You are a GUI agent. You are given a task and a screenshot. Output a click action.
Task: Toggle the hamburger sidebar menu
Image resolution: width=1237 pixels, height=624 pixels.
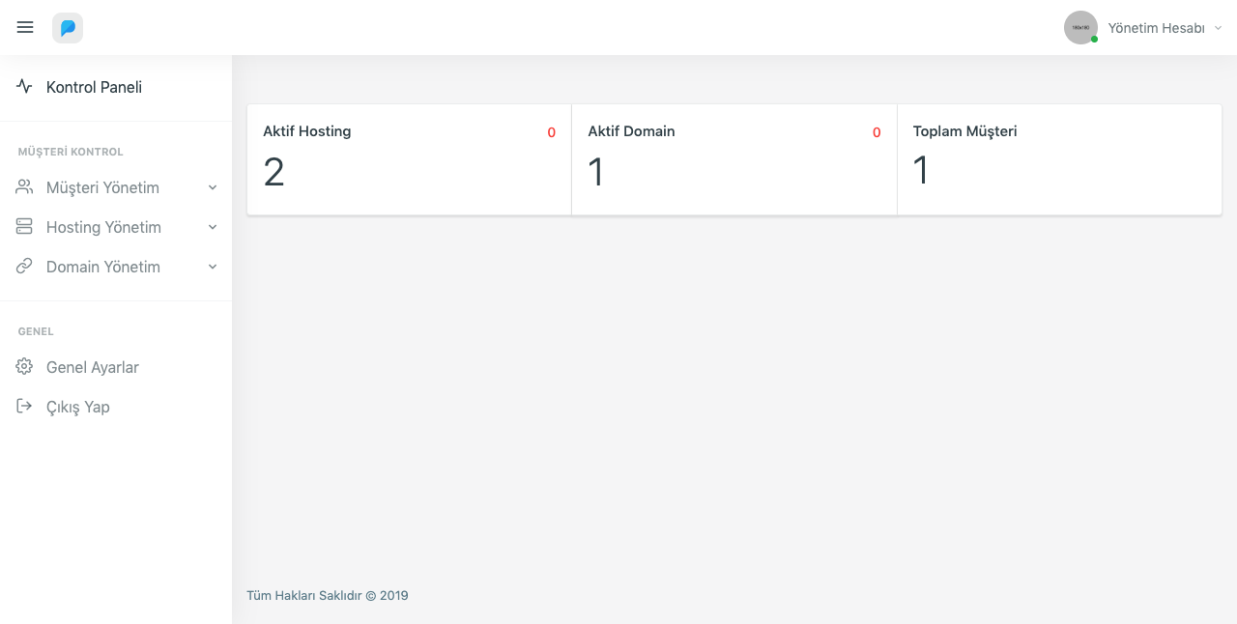point(25,28)
